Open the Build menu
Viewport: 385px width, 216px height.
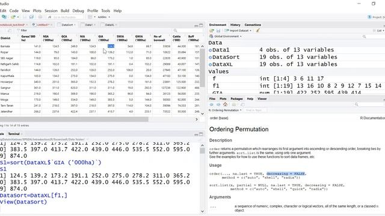pos(65,11)
